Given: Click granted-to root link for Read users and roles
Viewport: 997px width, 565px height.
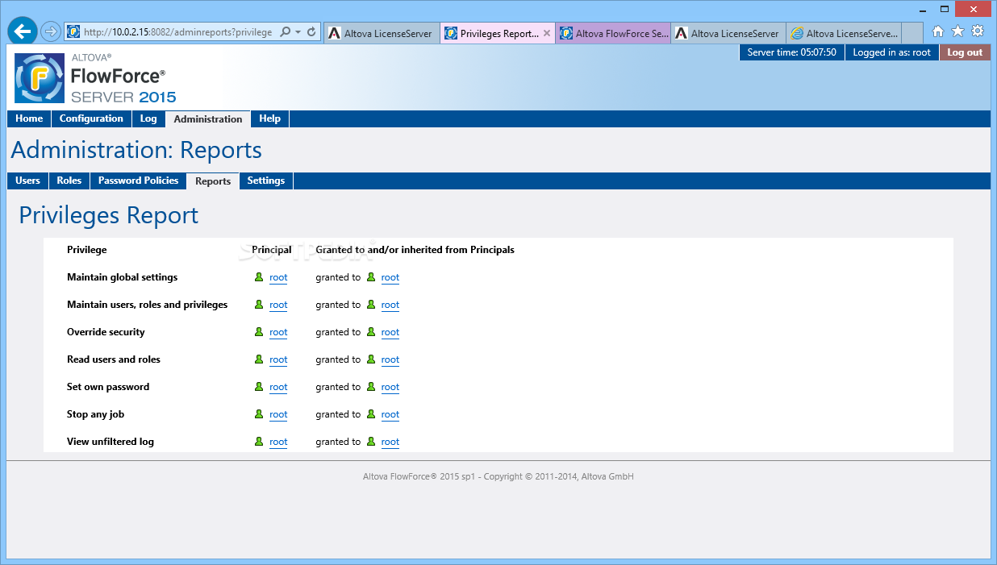Looking at the screenshot, I should 390,359.
